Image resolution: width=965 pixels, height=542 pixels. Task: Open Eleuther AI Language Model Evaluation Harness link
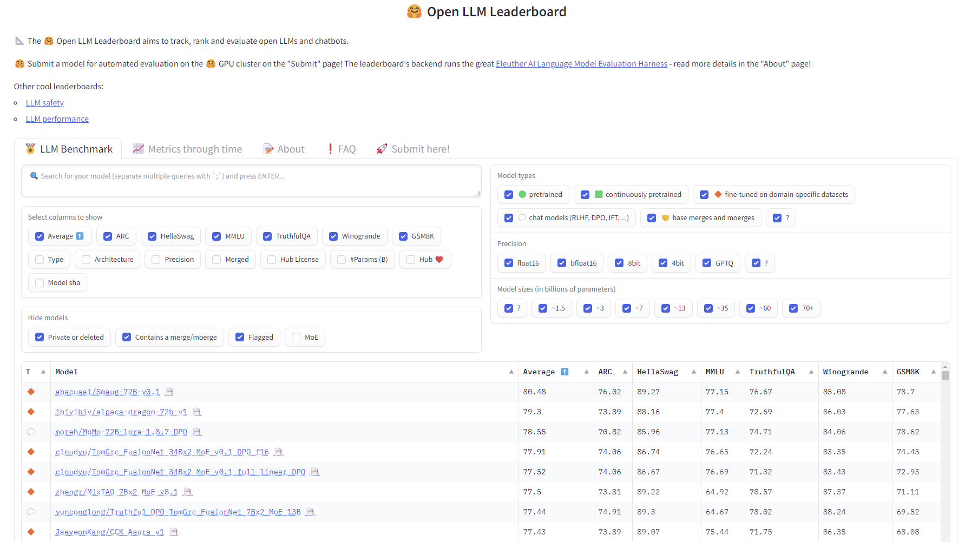pos(582,64)
